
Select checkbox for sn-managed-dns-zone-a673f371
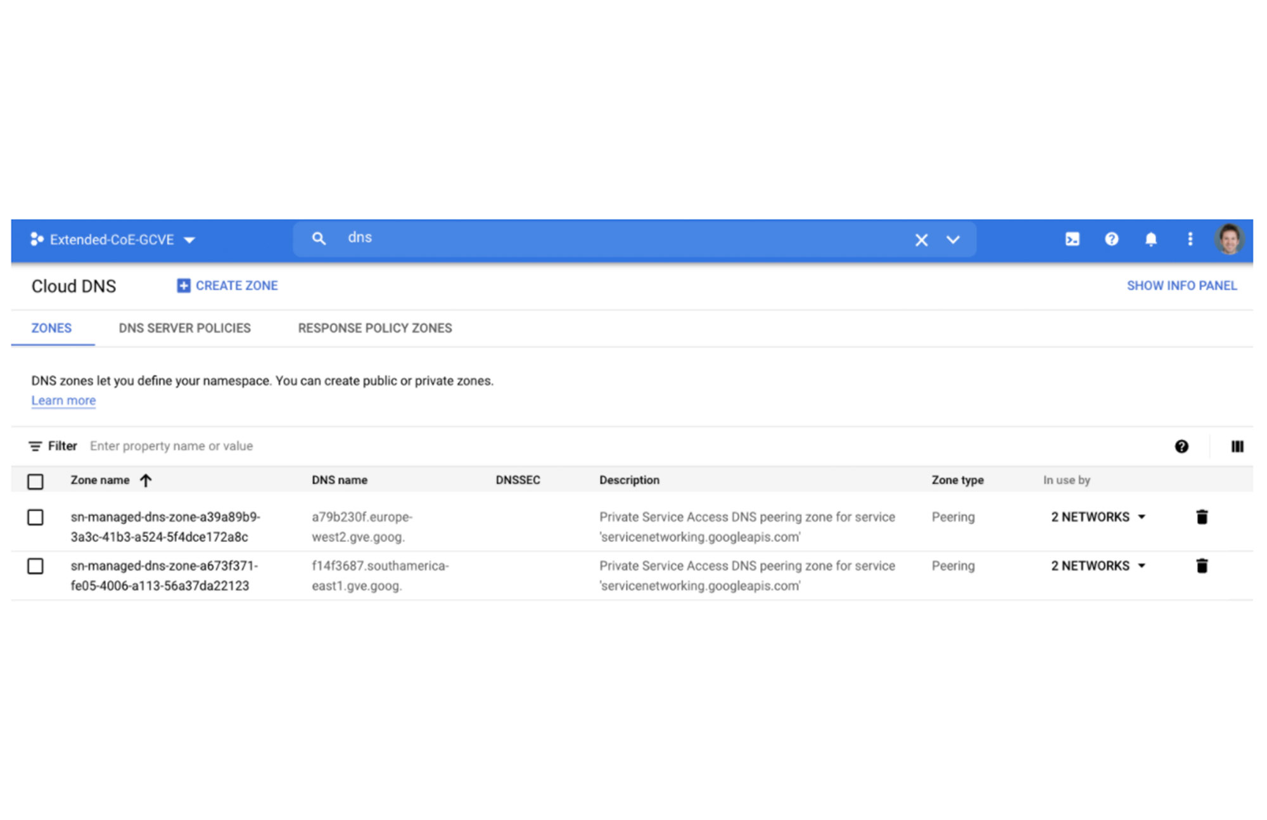[x=36, y=566]
